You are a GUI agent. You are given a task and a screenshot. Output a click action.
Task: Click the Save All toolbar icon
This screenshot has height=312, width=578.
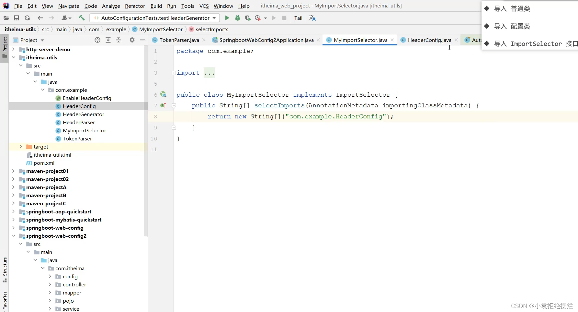(x=17, y=18)
